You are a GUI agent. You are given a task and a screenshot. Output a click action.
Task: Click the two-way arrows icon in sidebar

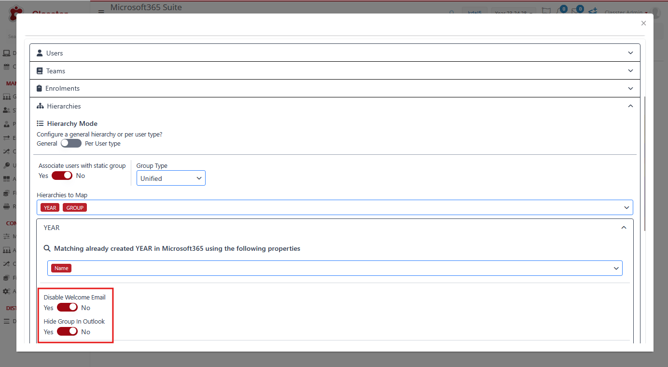click(7, 138)
